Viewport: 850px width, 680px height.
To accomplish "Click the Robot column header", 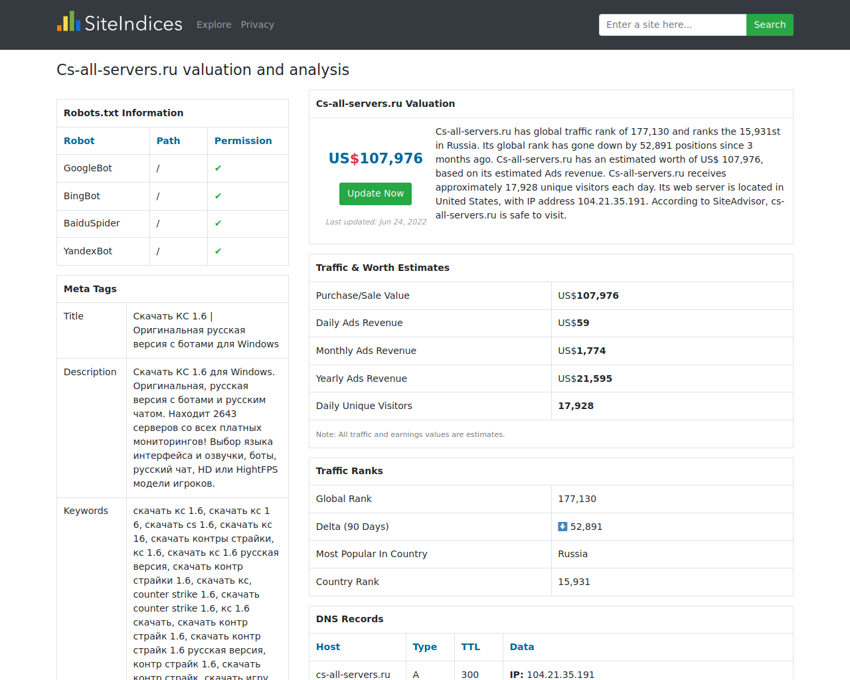I will coord(79,141).
